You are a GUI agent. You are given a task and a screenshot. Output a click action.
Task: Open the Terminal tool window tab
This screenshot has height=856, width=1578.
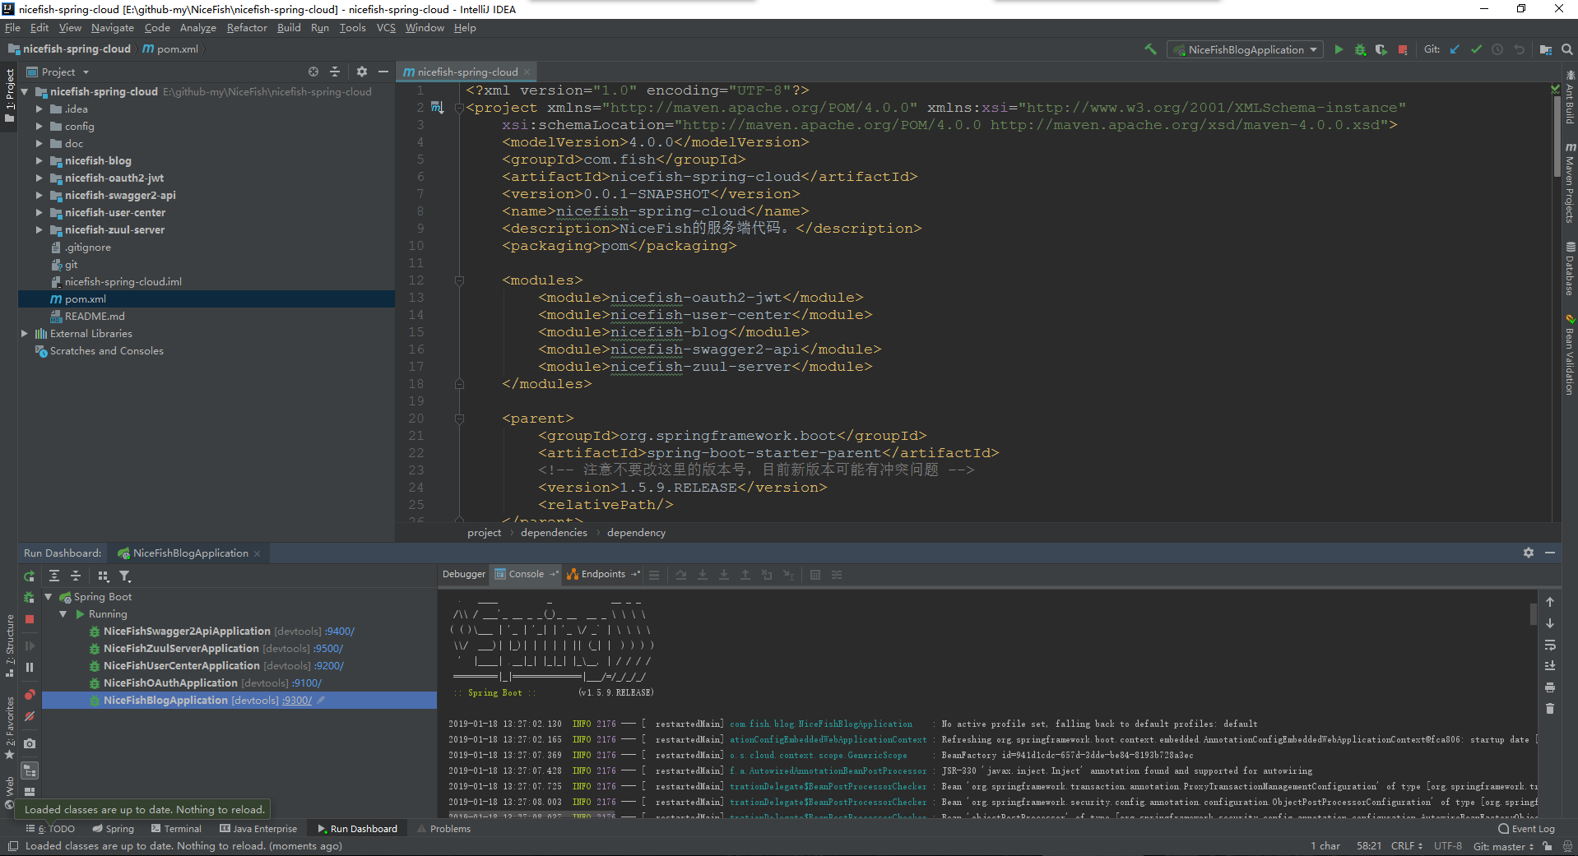pos(175,829)
